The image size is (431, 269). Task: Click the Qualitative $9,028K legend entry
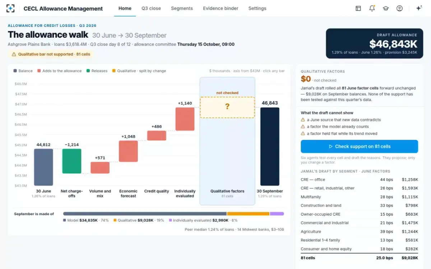click(139, 220)
